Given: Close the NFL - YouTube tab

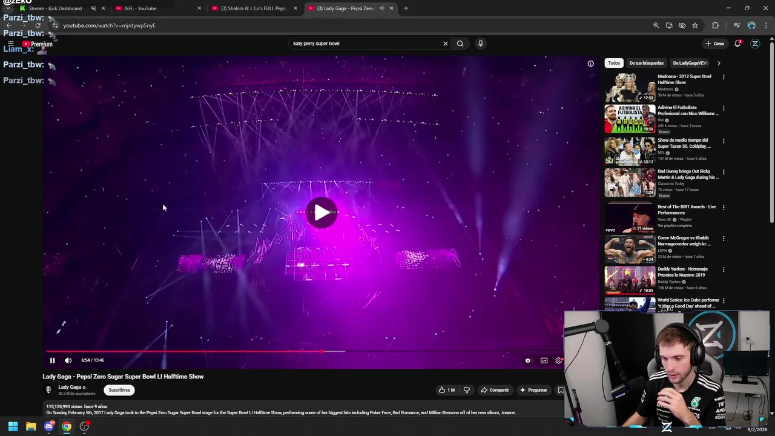Looking at the screenshot, I should 199,8.
